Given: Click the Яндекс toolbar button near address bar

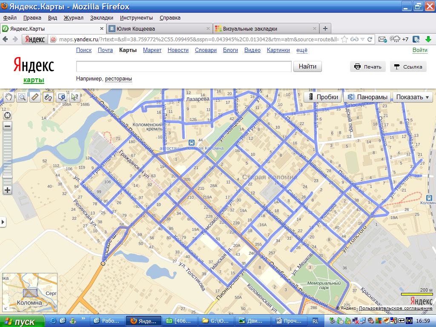Looking at the screenshot, I should 35,40.
